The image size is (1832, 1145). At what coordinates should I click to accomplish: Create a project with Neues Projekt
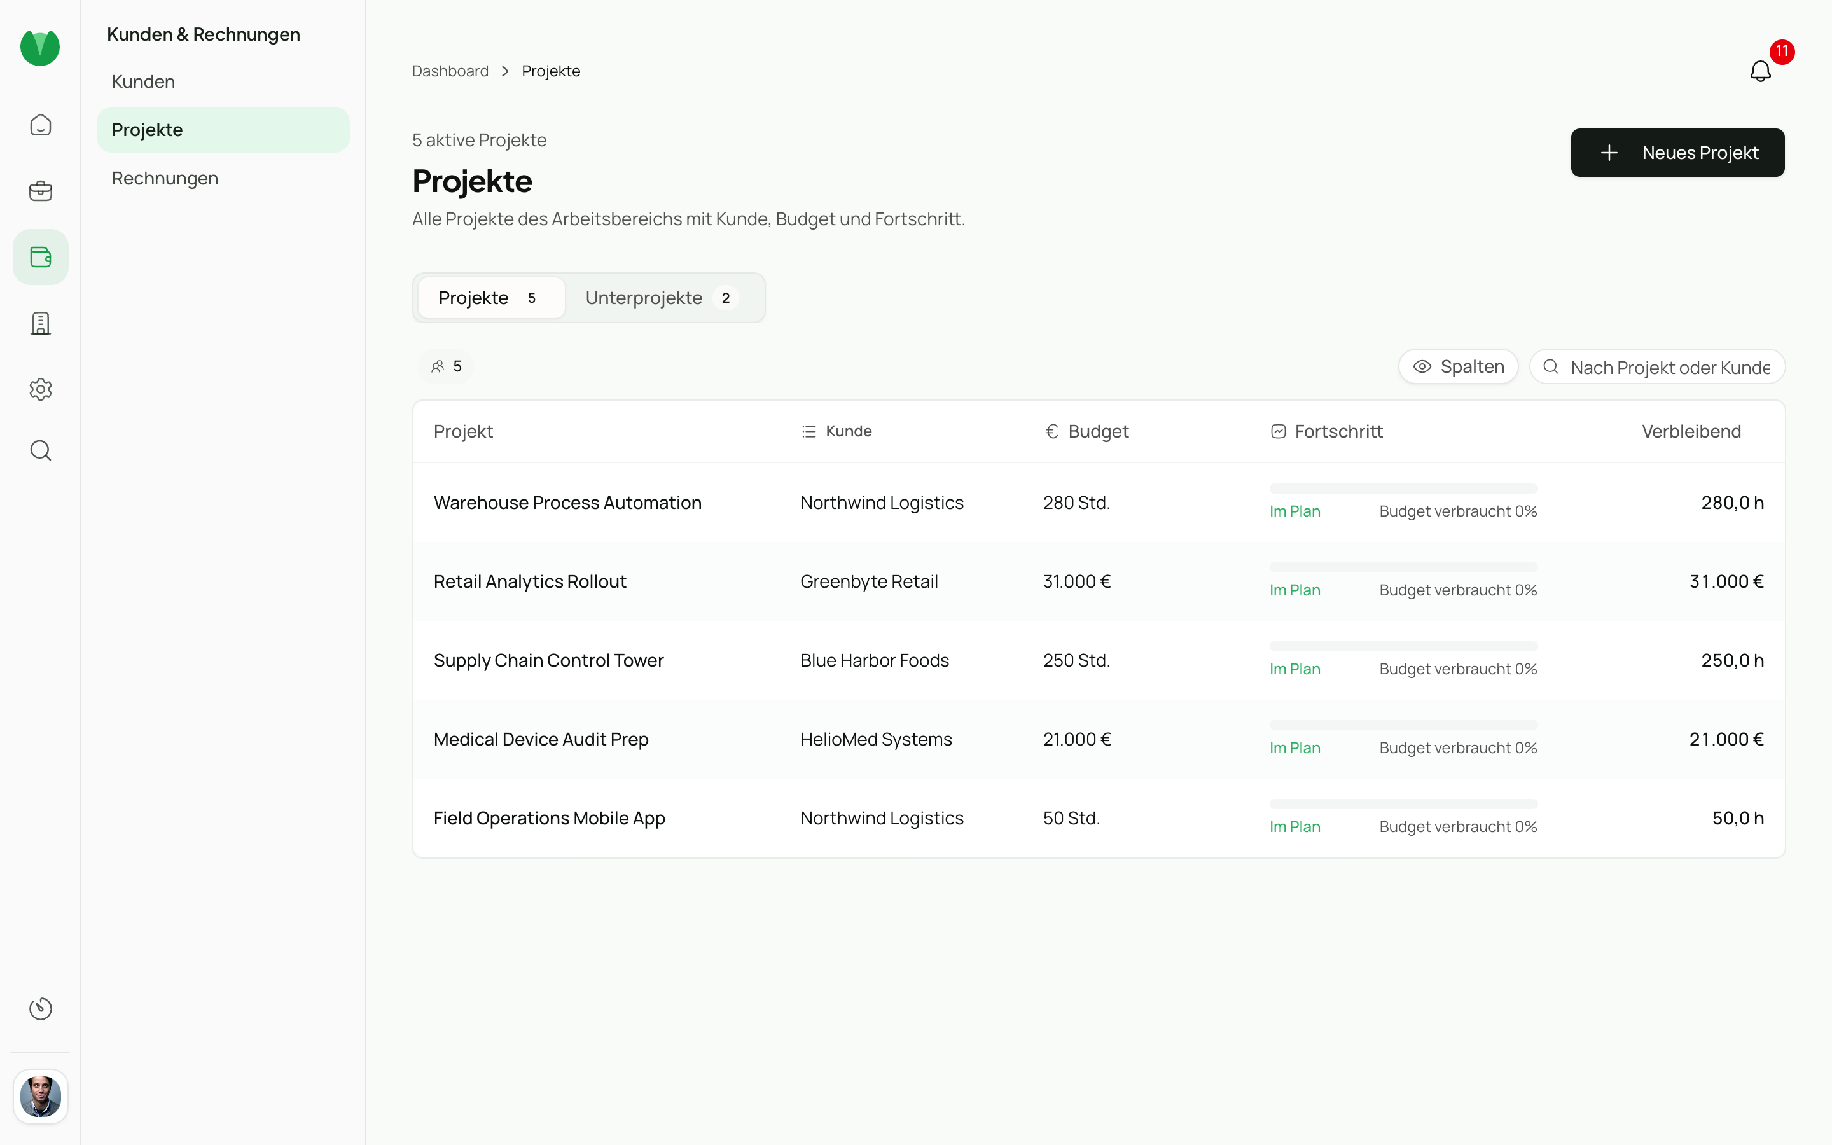[x=1677, y=153]
